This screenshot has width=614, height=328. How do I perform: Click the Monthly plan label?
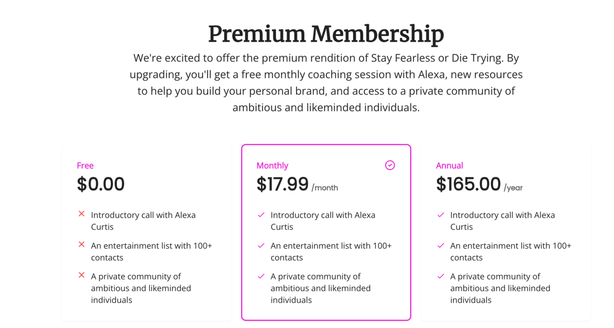coord(272,166)
